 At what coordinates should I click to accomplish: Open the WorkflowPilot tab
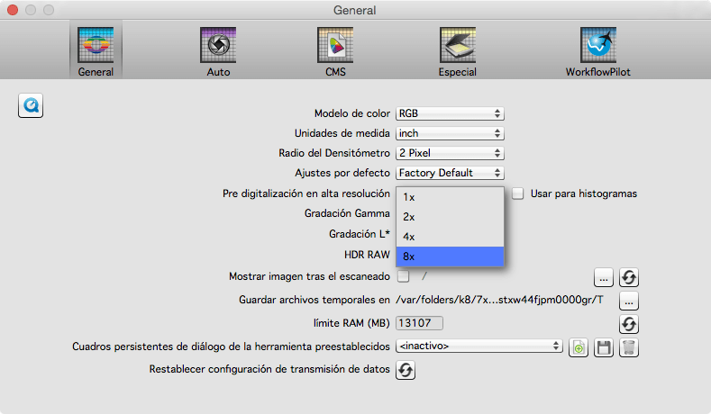click(x=596, y=50)
